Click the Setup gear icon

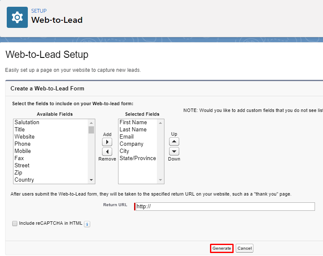coord(17,17)
